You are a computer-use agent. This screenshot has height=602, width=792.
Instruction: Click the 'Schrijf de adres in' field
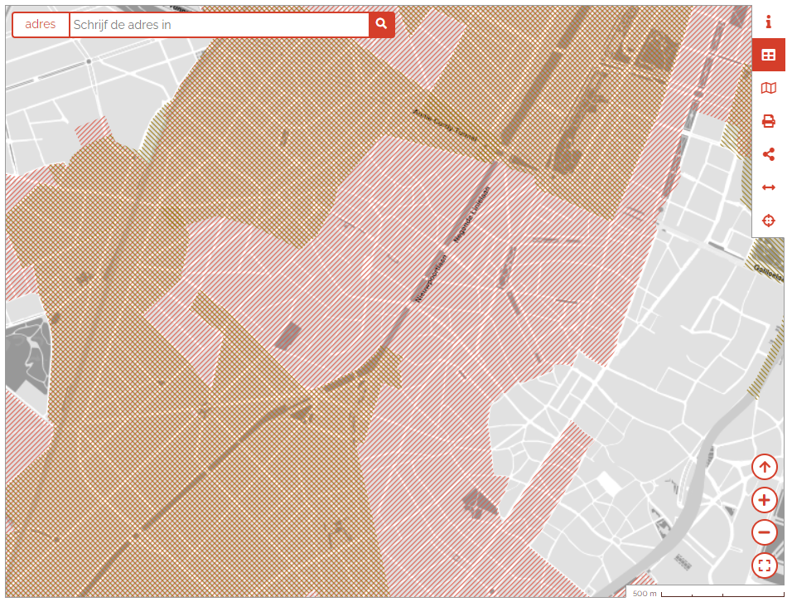219,25
